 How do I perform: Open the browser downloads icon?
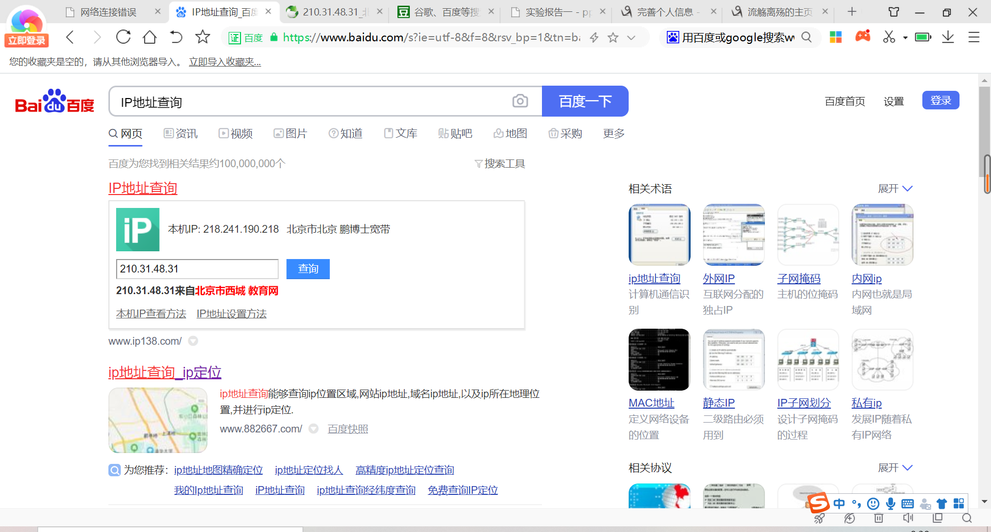click(948, 37)
